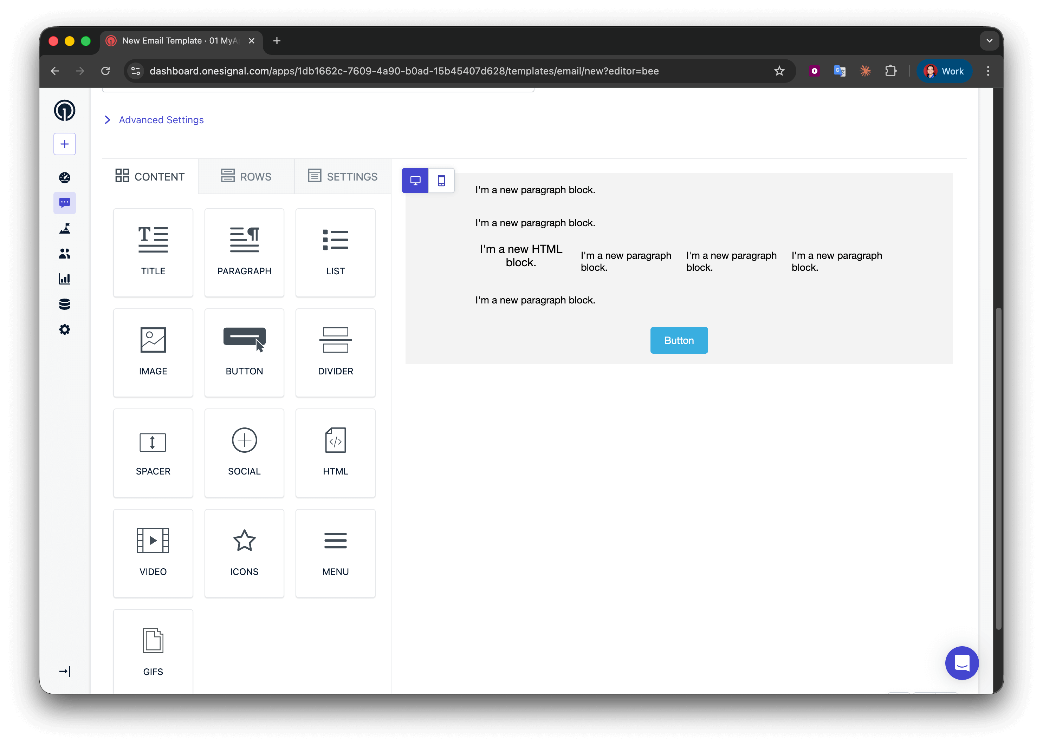Pick the HTML content block
This screenshot has height=746, width=1043.
tap(335, 452)
